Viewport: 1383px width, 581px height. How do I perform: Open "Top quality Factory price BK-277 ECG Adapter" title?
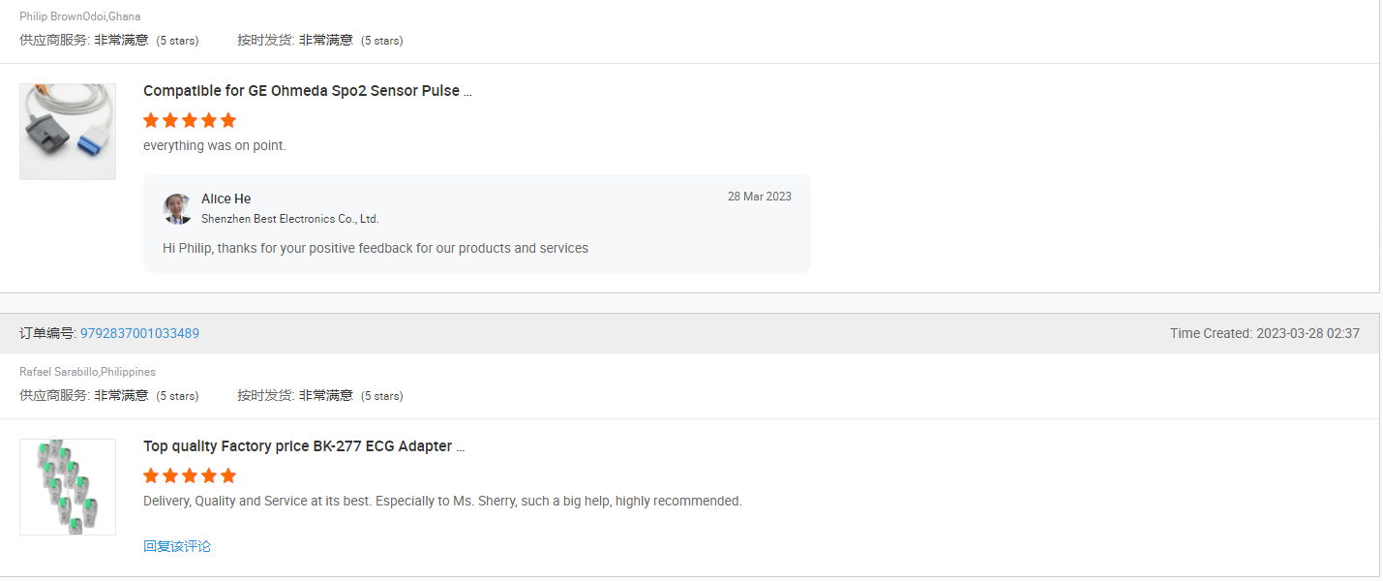tap(303, 446)
